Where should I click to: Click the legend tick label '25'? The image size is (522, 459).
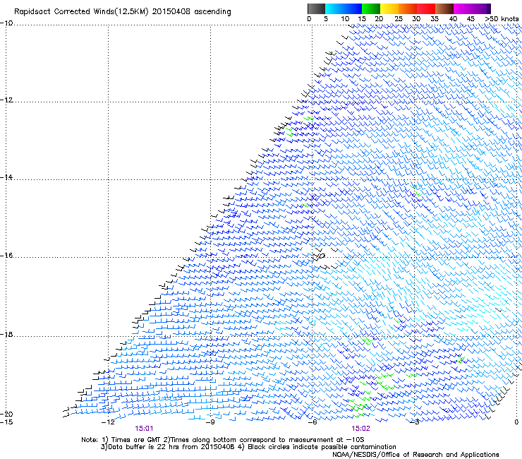(x=399, y=19)
